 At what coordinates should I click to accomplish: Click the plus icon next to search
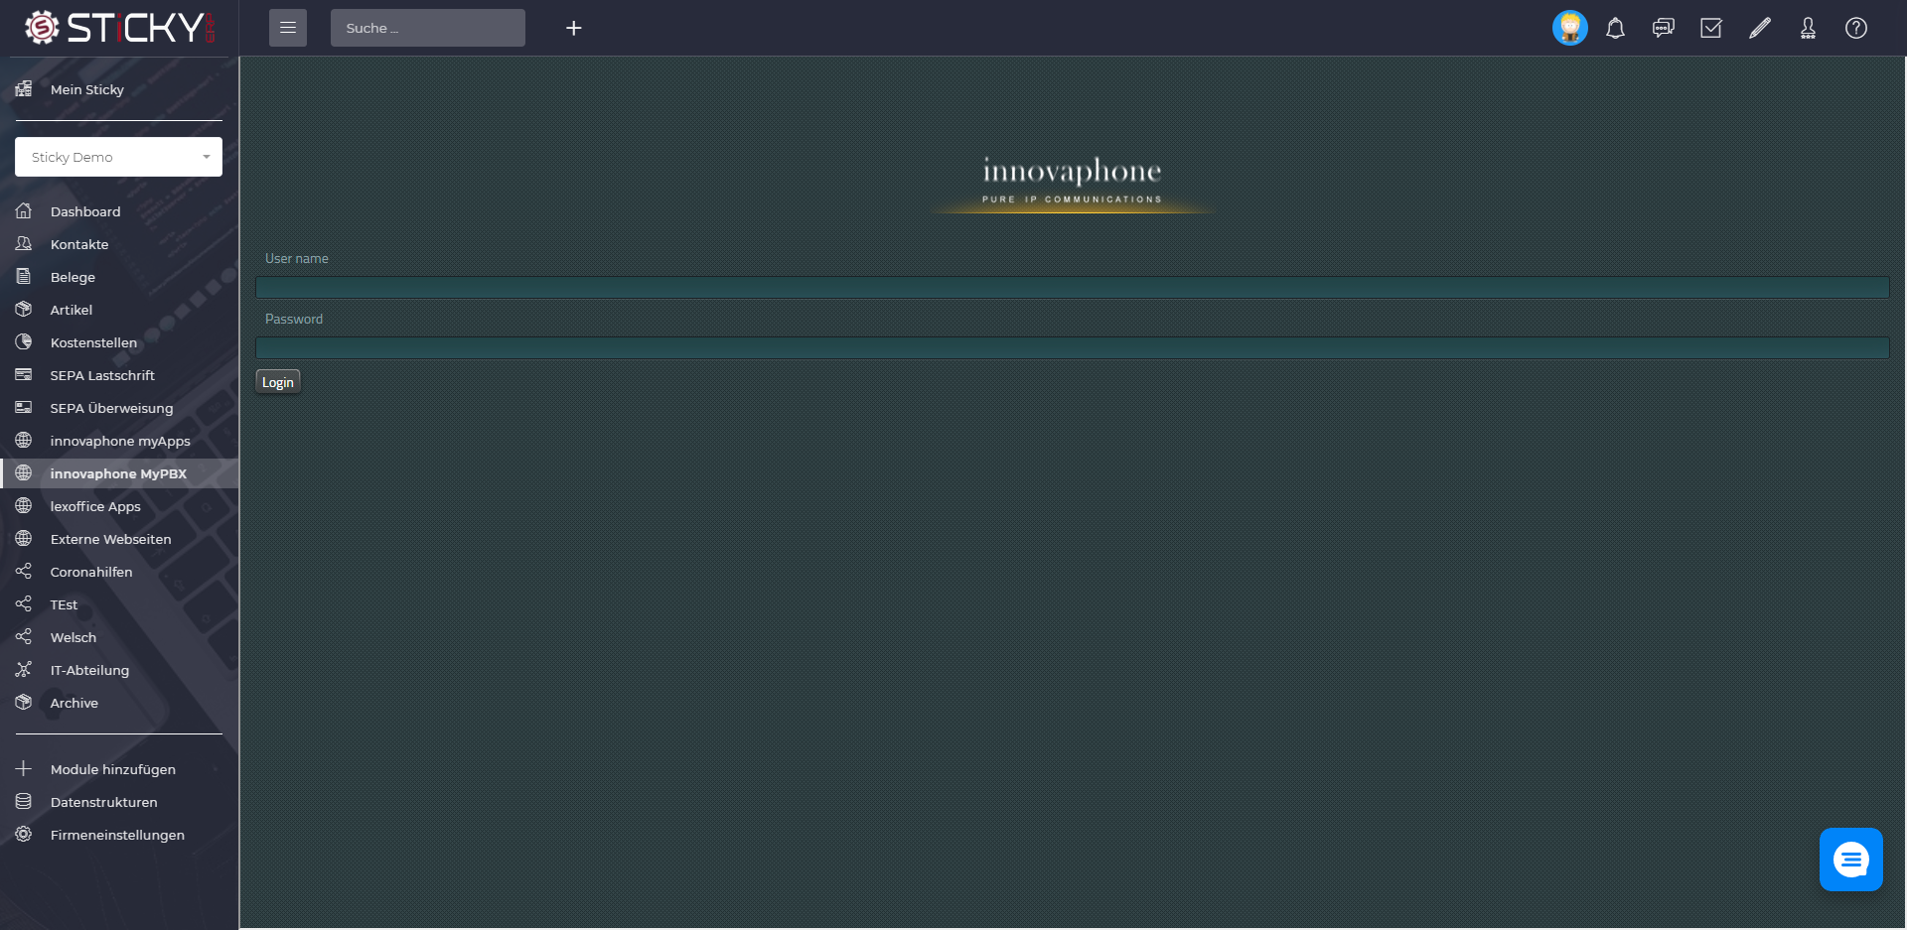(x=573, y=28)
